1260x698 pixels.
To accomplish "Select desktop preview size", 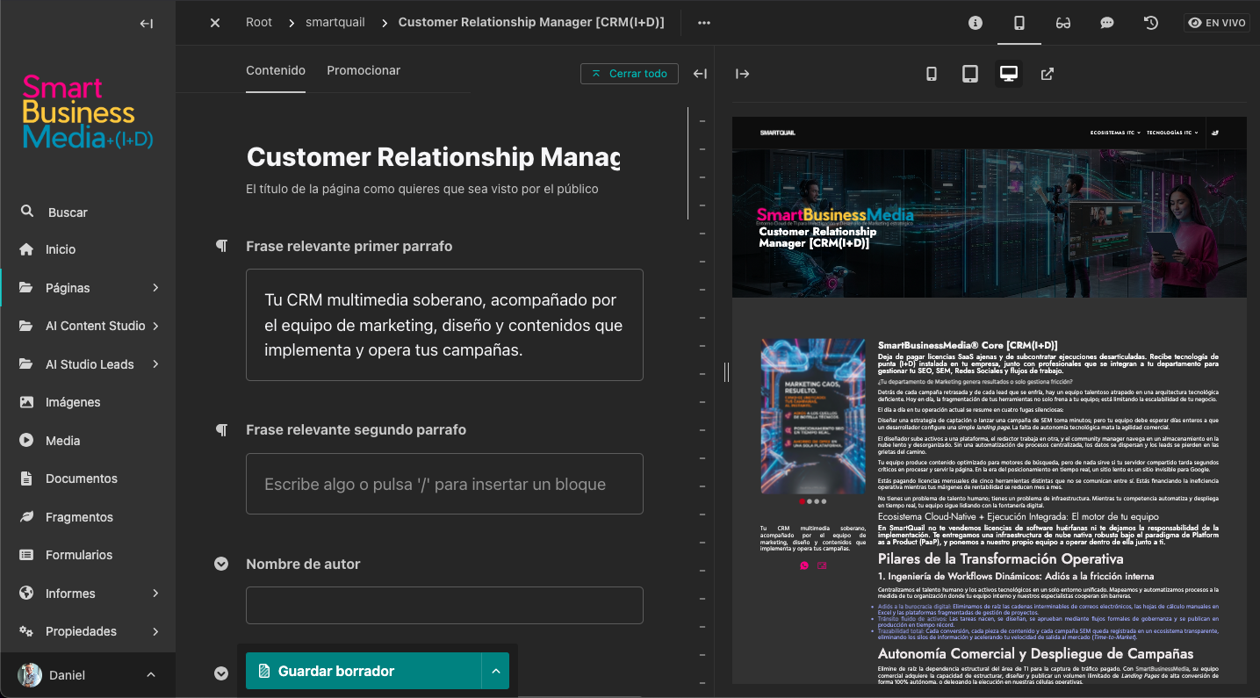I will (x=1009, y=74).
